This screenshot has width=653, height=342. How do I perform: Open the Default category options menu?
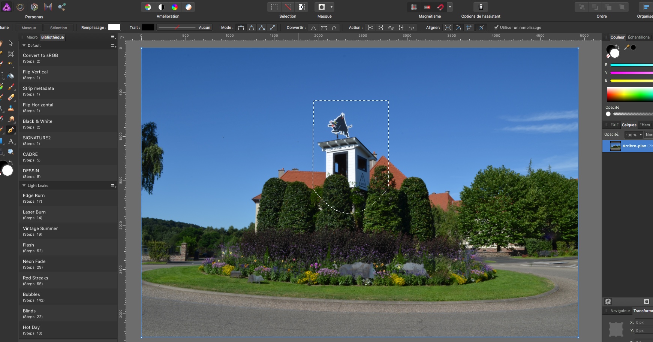coord(113,45)
